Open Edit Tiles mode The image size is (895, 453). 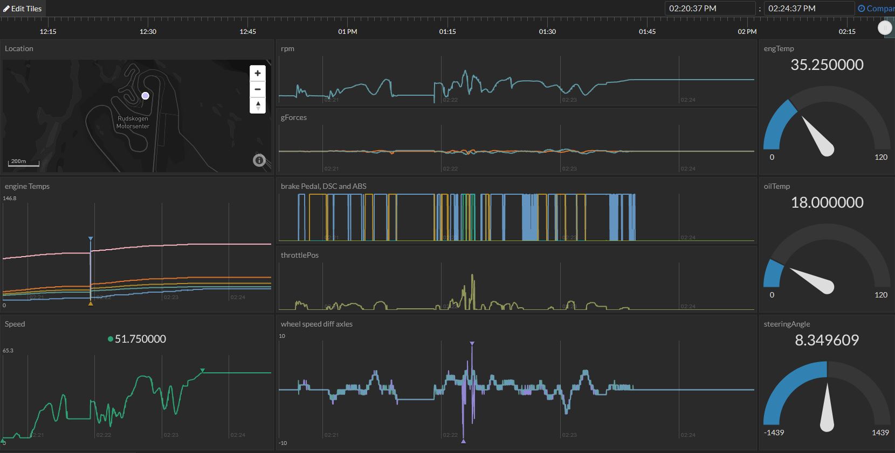click(23, 9)
